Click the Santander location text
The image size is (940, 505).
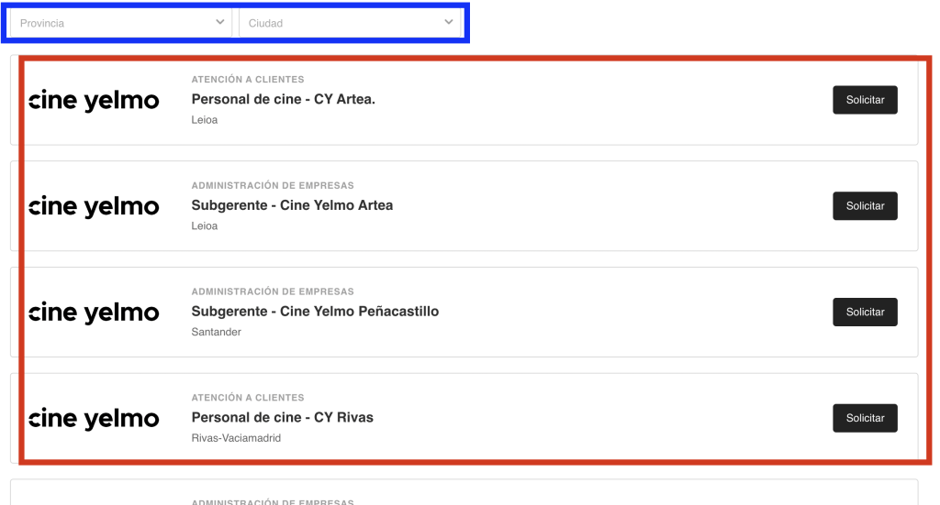[216, 332]
